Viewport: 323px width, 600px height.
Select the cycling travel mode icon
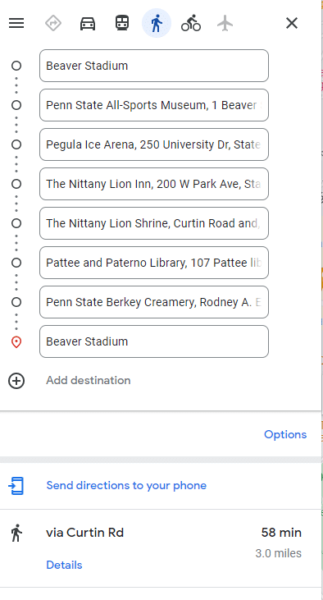coord(191,23)
